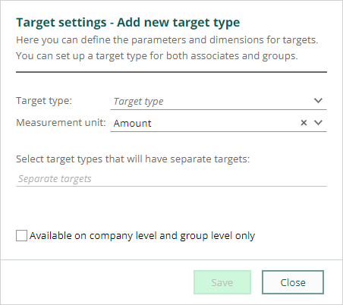Click the dark divider under the description

point(171,72)
